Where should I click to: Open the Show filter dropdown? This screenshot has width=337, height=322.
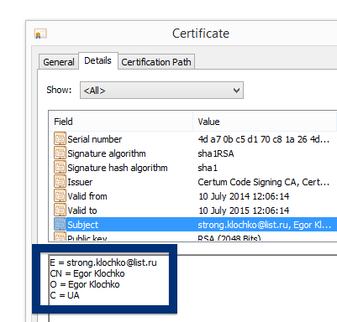click(161, 91)
